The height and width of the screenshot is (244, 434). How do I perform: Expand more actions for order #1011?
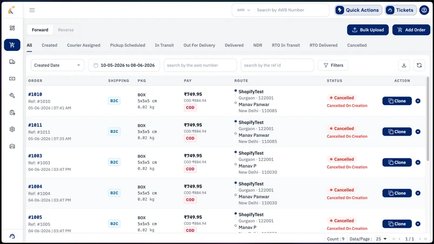[418, 132]
